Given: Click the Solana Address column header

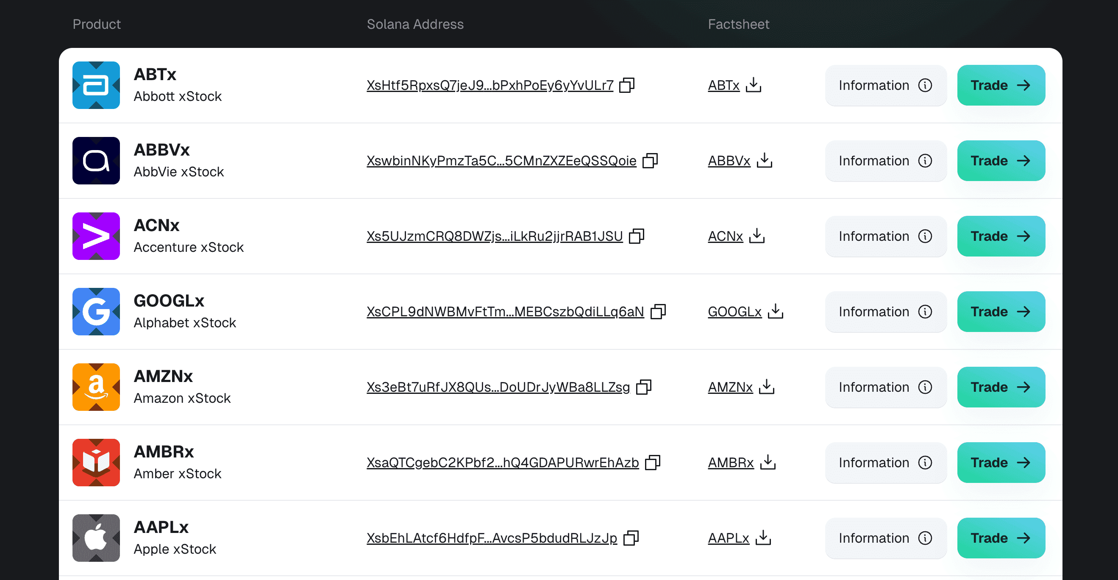Looking at the screenshot, I should coord(415,24).
